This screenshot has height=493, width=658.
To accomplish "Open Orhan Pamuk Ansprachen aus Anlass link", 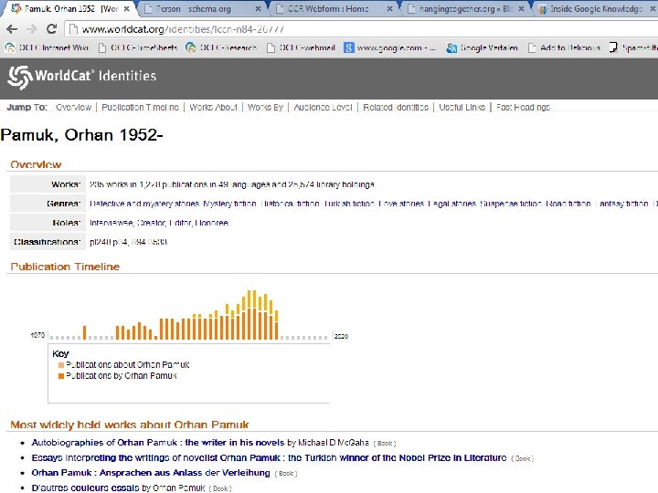I will [151, 473].
